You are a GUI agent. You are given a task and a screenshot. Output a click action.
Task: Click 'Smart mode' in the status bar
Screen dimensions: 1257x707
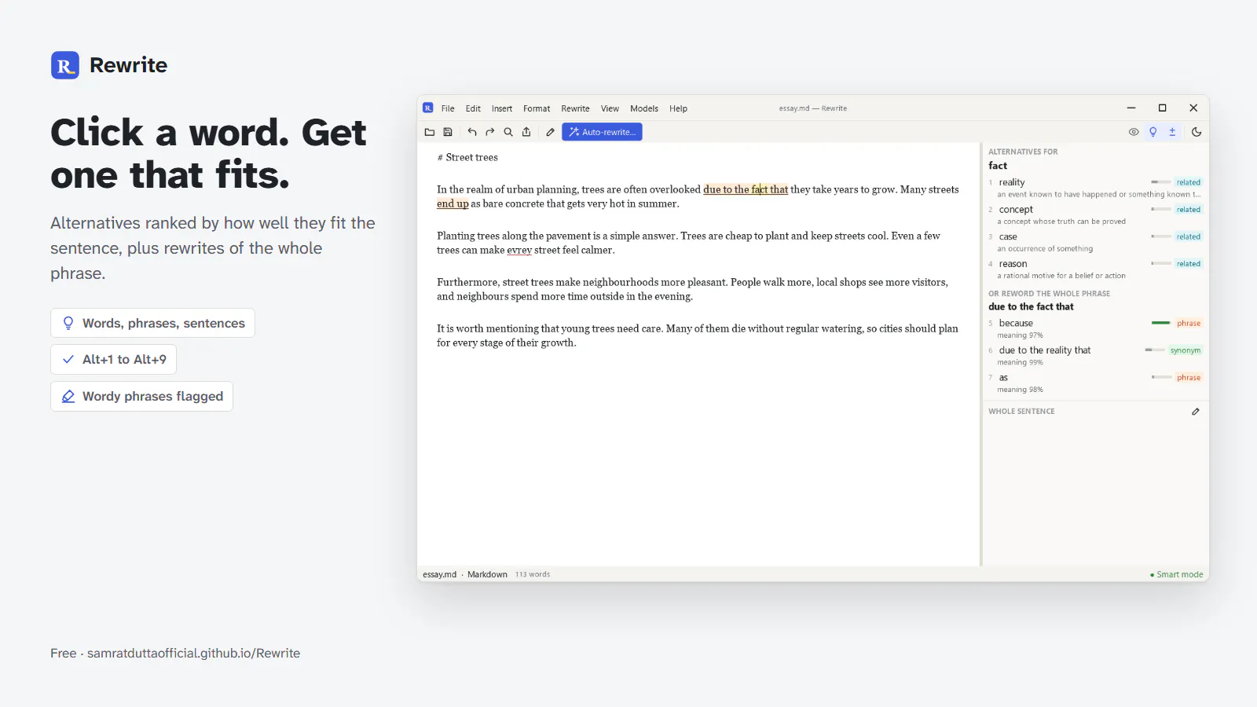(x=1177, y=574)
